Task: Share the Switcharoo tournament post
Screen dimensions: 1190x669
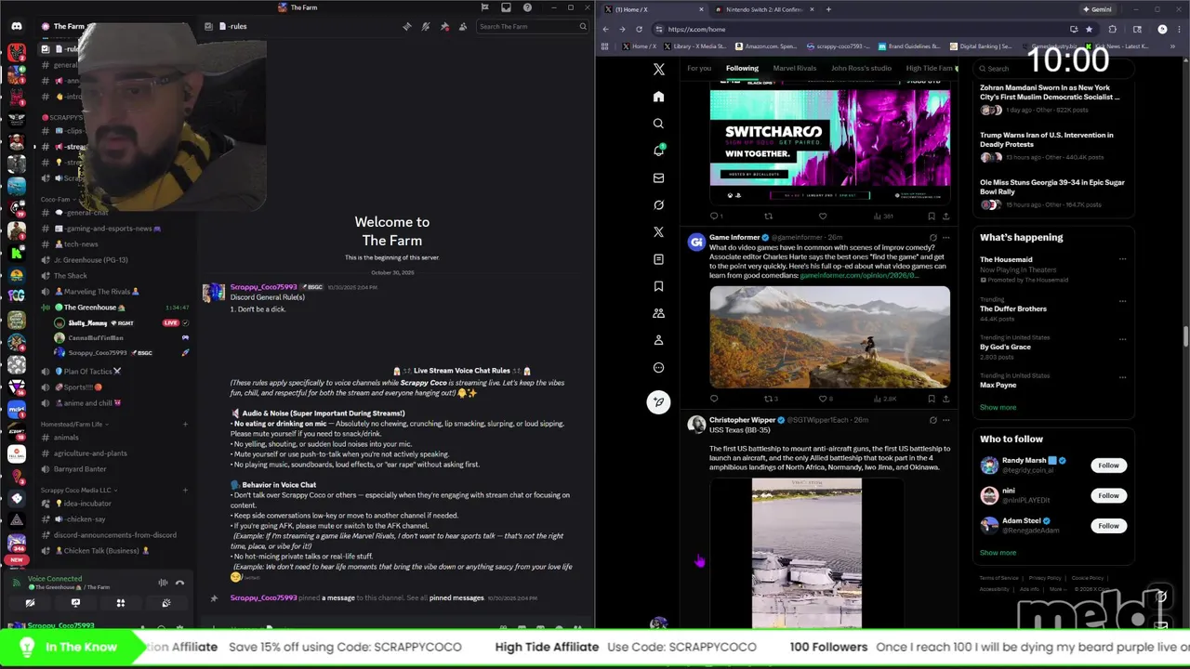Action: pyautogui.click(x=945, y=216)
